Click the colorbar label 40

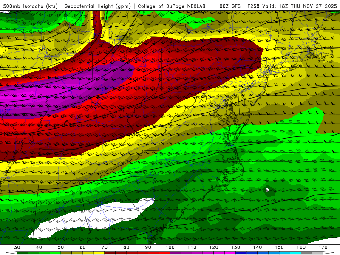point(39,247)
